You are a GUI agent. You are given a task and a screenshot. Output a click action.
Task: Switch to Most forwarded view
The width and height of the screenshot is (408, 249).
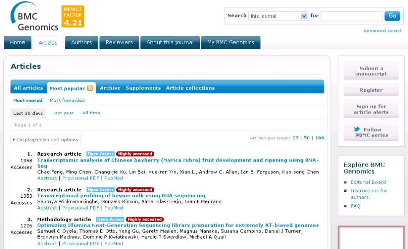pos(67,101)
